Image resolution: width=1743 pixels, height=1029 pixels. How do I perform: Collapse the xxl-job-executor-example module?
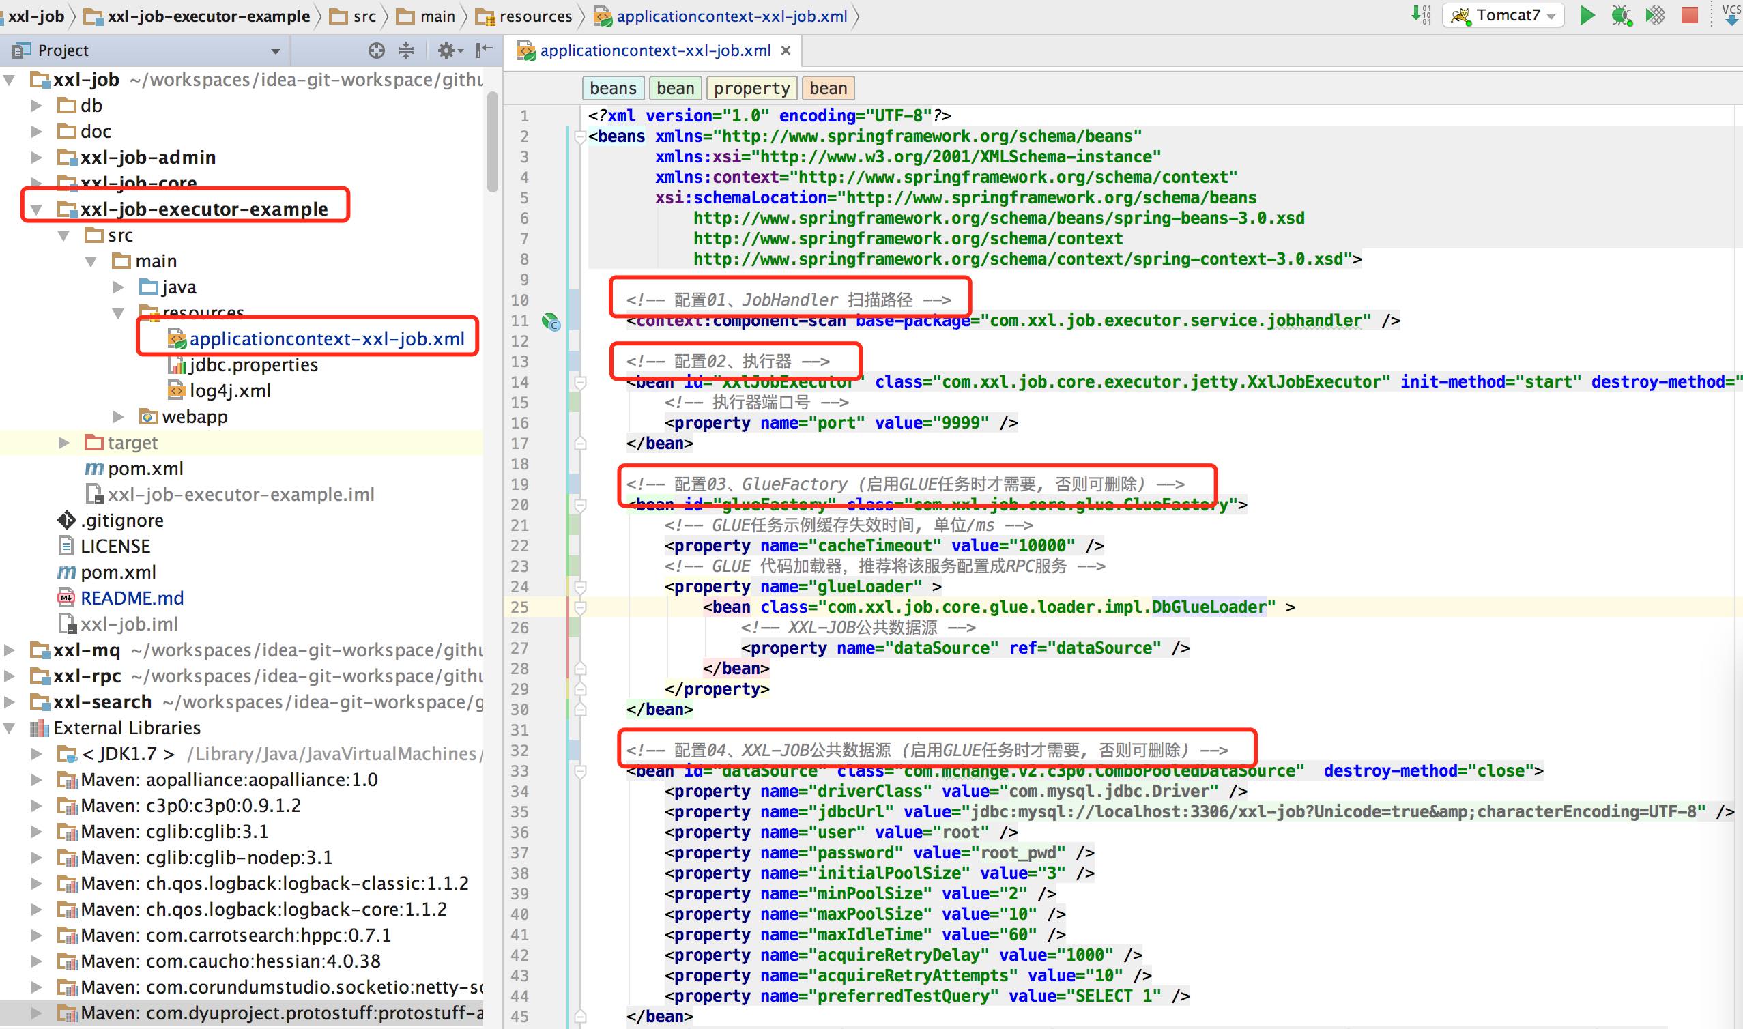[x=37, y=209]
